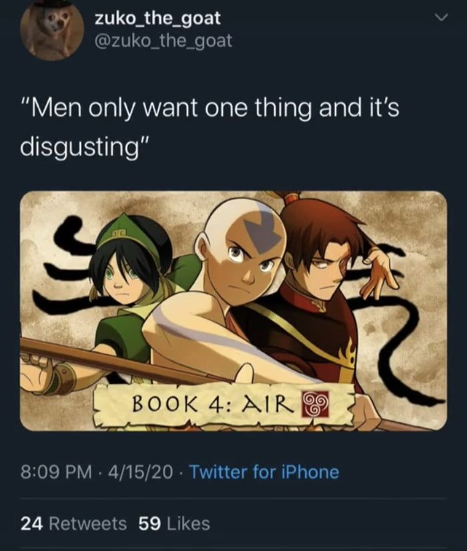Click the wooden staff in image
Viewport: 467px width, 551px height.
click(x=116, y=364)
